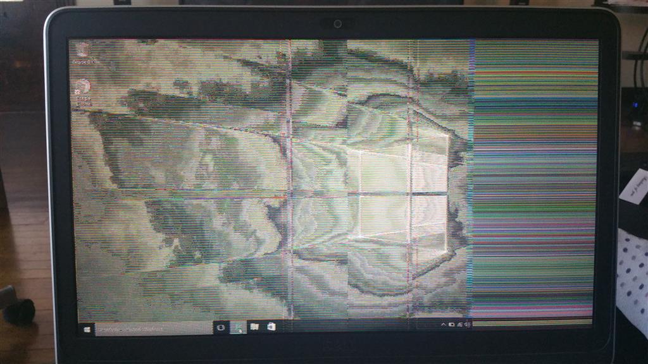Select the Recycle Bin desktop icon

point(84,54)
